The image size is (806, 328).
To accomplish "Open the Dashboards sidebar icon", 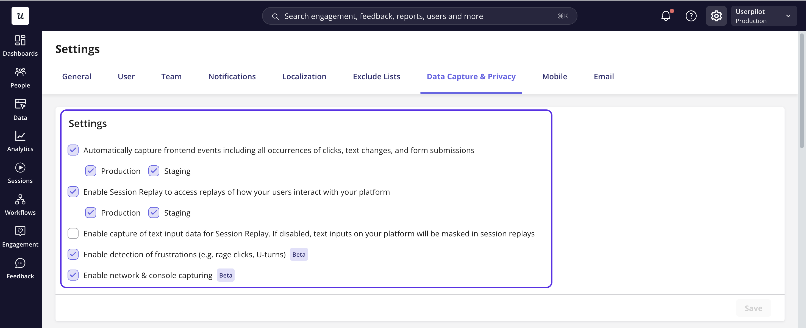I will [x=20, y=40].
